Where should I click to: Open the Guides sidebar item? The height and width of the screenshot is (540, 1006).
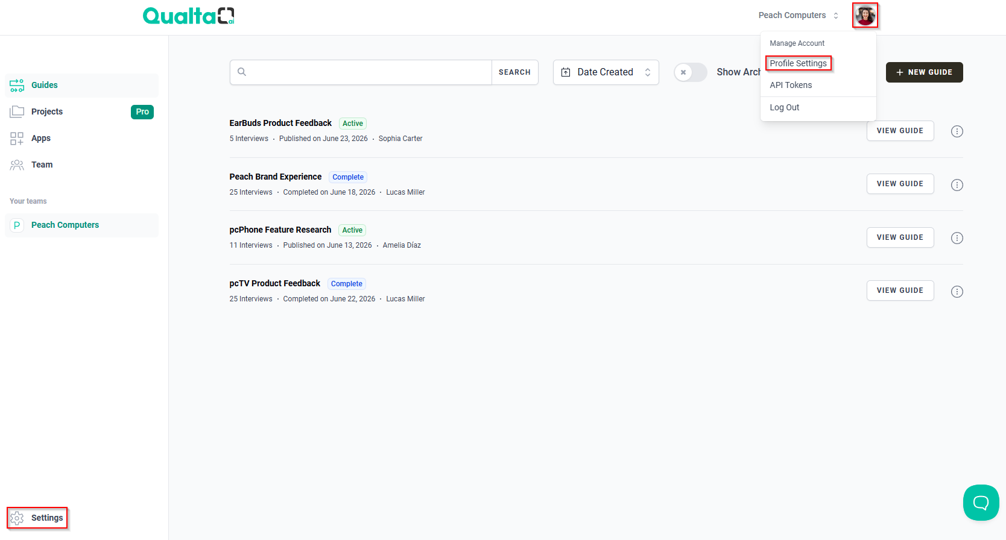(81, 85)
